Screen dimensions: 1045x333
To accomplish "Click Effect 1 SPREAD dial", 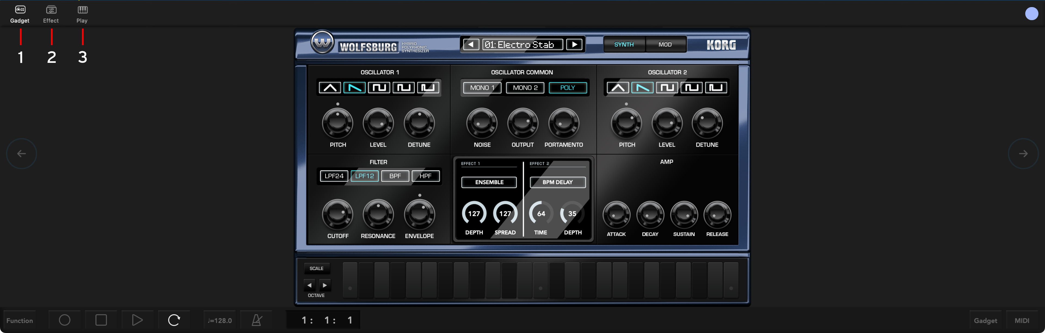I will [505, 213].
